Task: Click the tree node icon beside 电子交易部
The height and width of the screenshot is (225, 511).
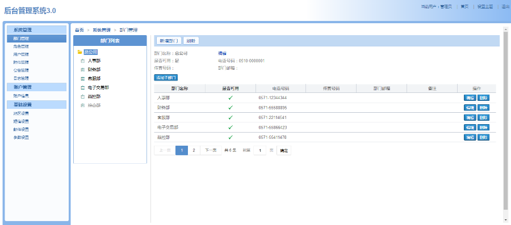Action: [82, 87]
